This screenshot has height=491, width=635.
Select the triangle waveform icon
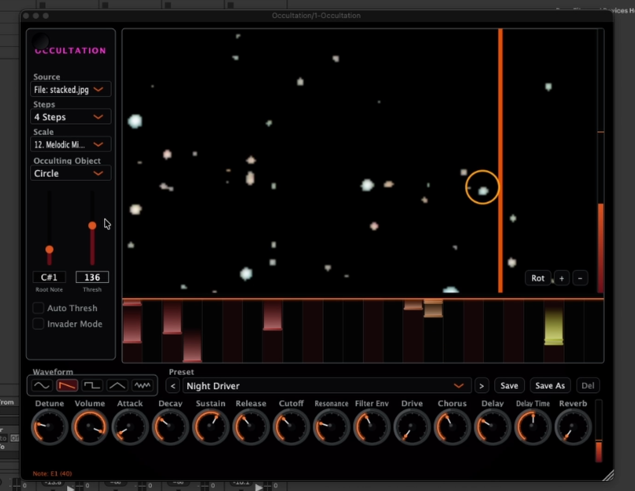(x=117, y=385)
